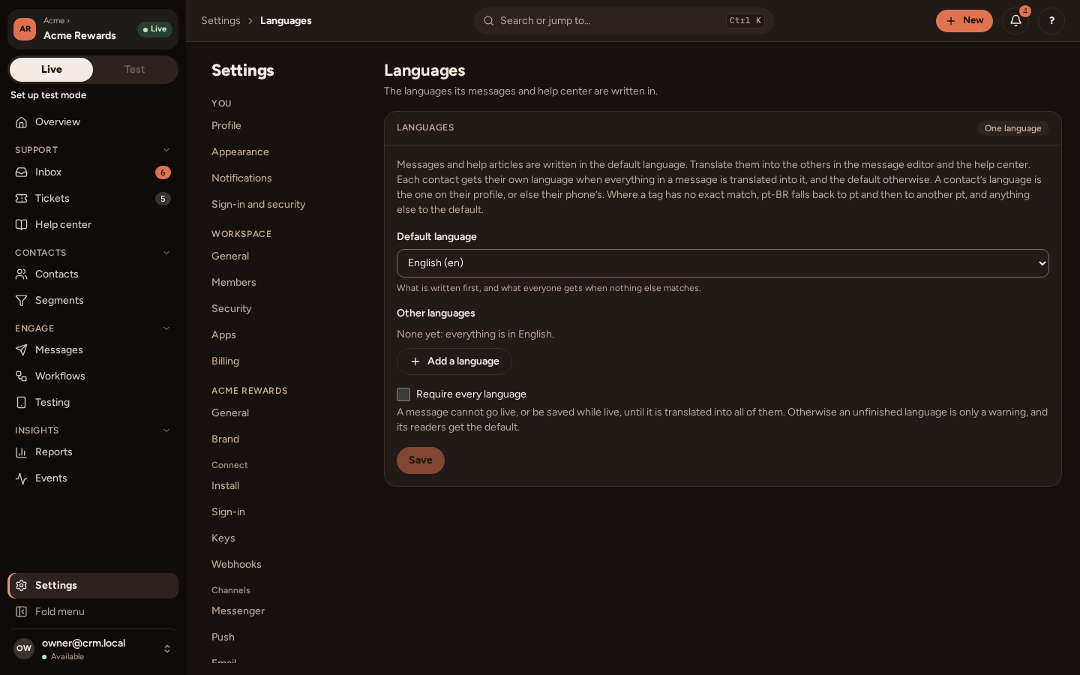The height and width of the screenshot is (675, 1080).
Task: Open Reports bar chart icon
Action: click(x=22, y=452)
